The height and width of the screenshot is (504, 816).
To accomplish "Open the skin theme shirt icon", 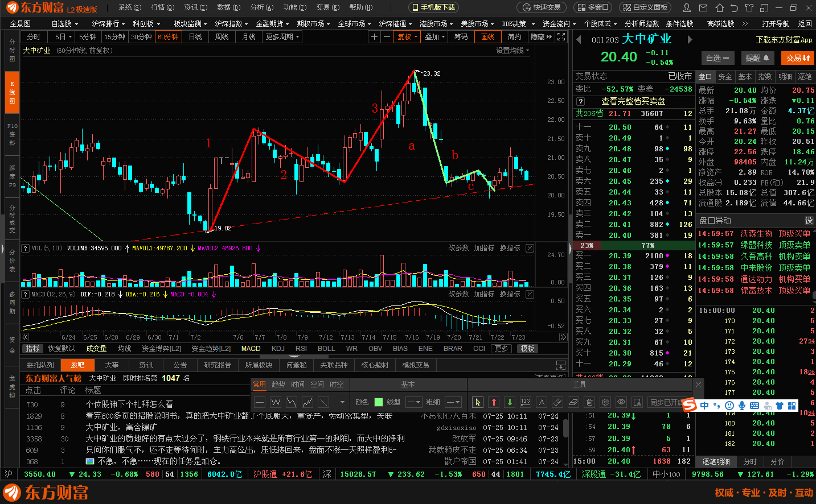I will 749,8.
